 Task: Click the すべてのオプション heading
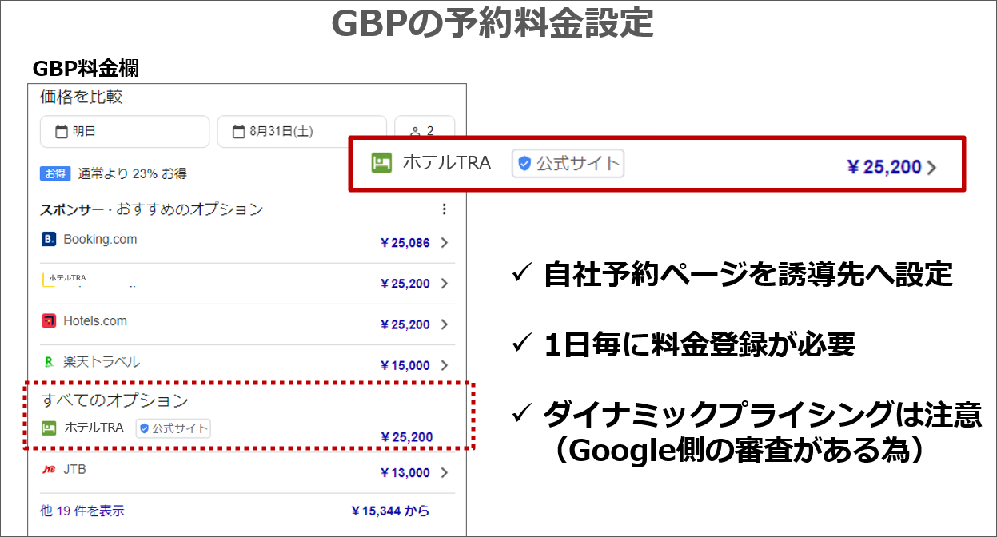click(x=114, y=400)
